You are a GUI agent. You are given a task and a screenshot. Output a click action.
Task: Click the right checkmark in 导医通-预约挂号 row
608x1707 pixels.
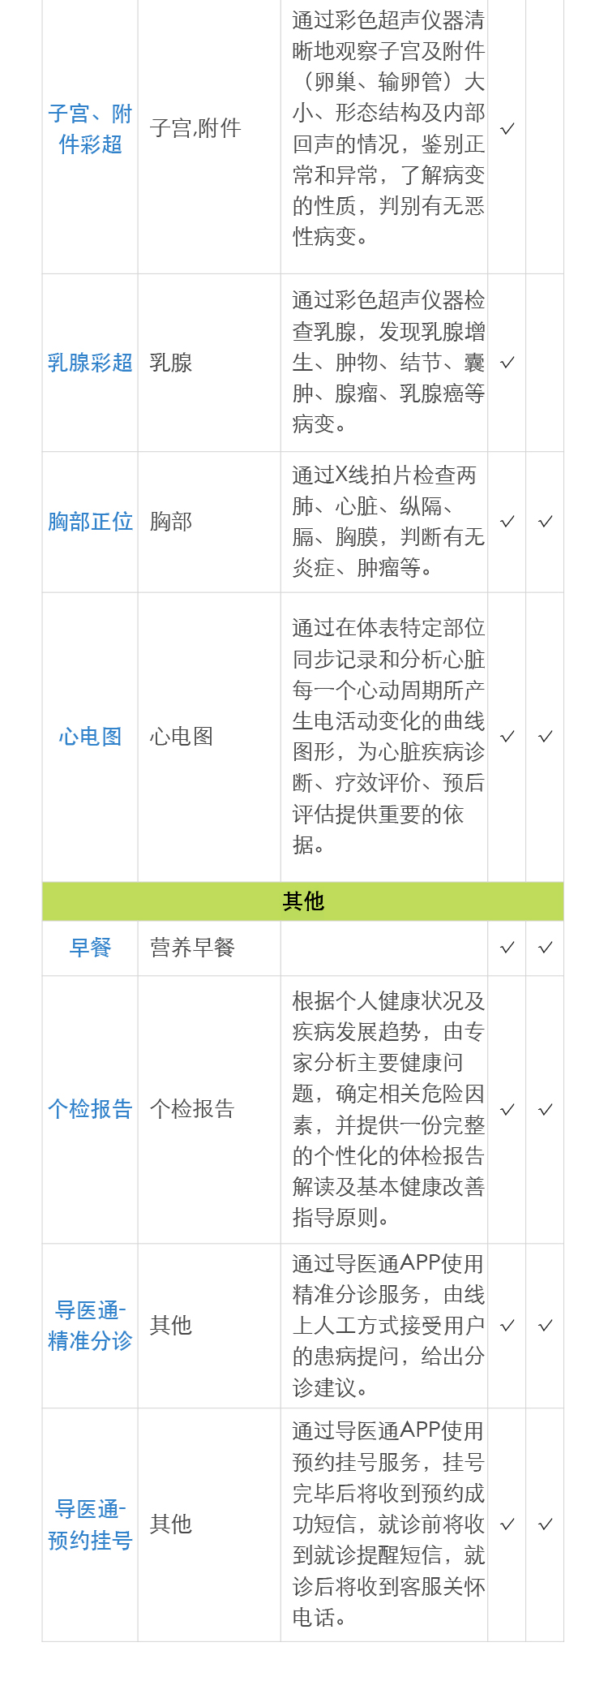click(546, 1524)
